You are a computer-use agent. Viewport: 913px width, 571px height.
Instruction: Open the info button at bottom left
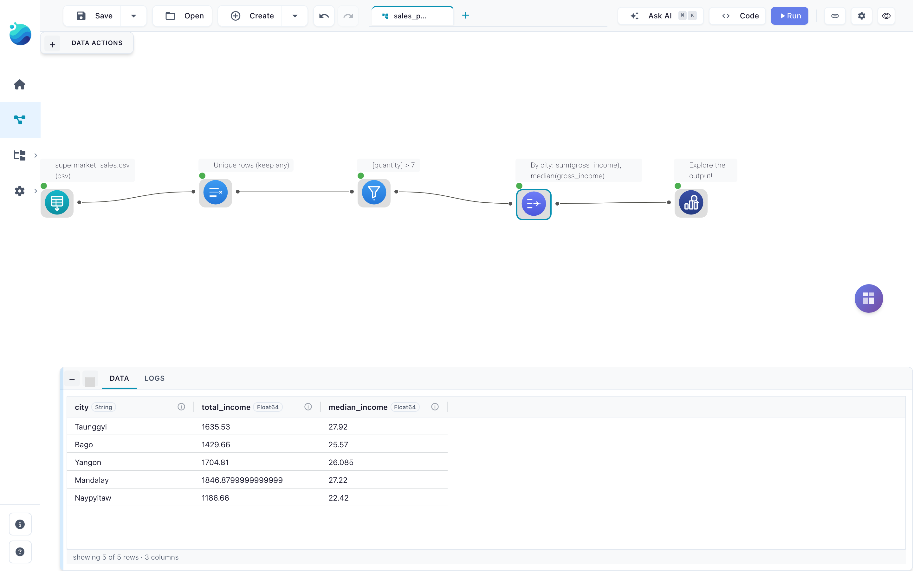(x=20, y=524)
